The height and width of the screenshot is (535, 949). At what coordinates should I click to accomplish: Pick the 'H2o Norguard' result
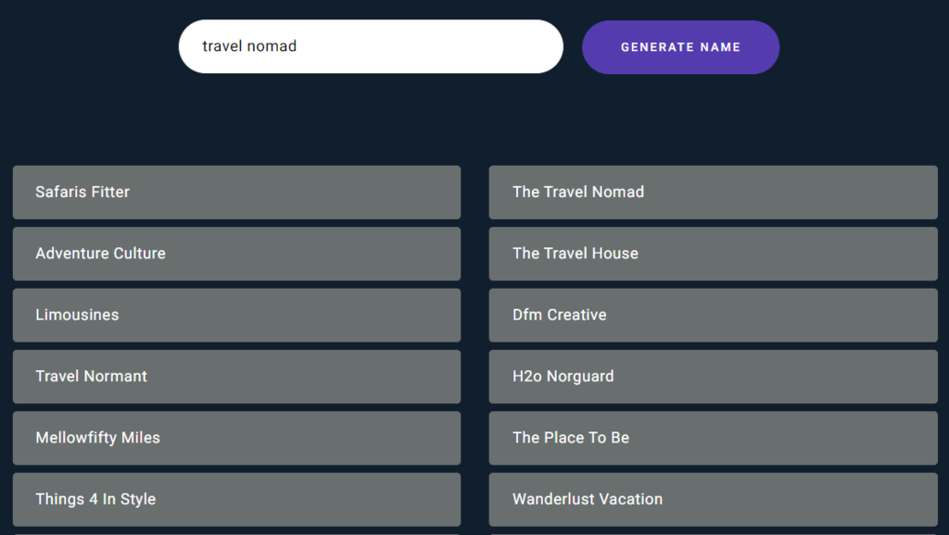[x=713, y=377]
